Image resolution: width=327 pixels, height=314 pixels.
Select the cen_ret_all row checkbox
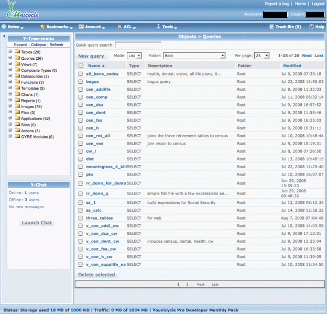[80, 136]
